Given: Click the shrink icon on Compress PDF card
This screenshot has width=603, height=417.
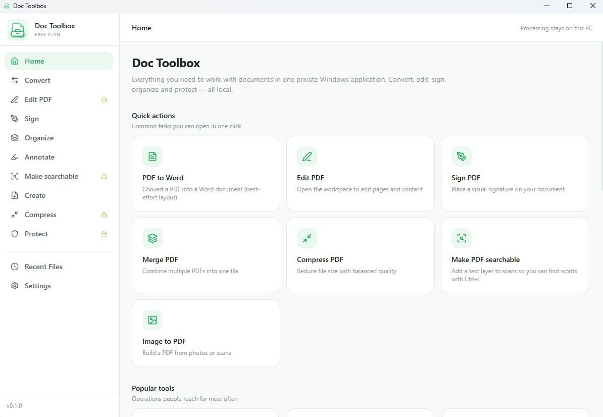Looking at the screenshot, I should [307, 238].
